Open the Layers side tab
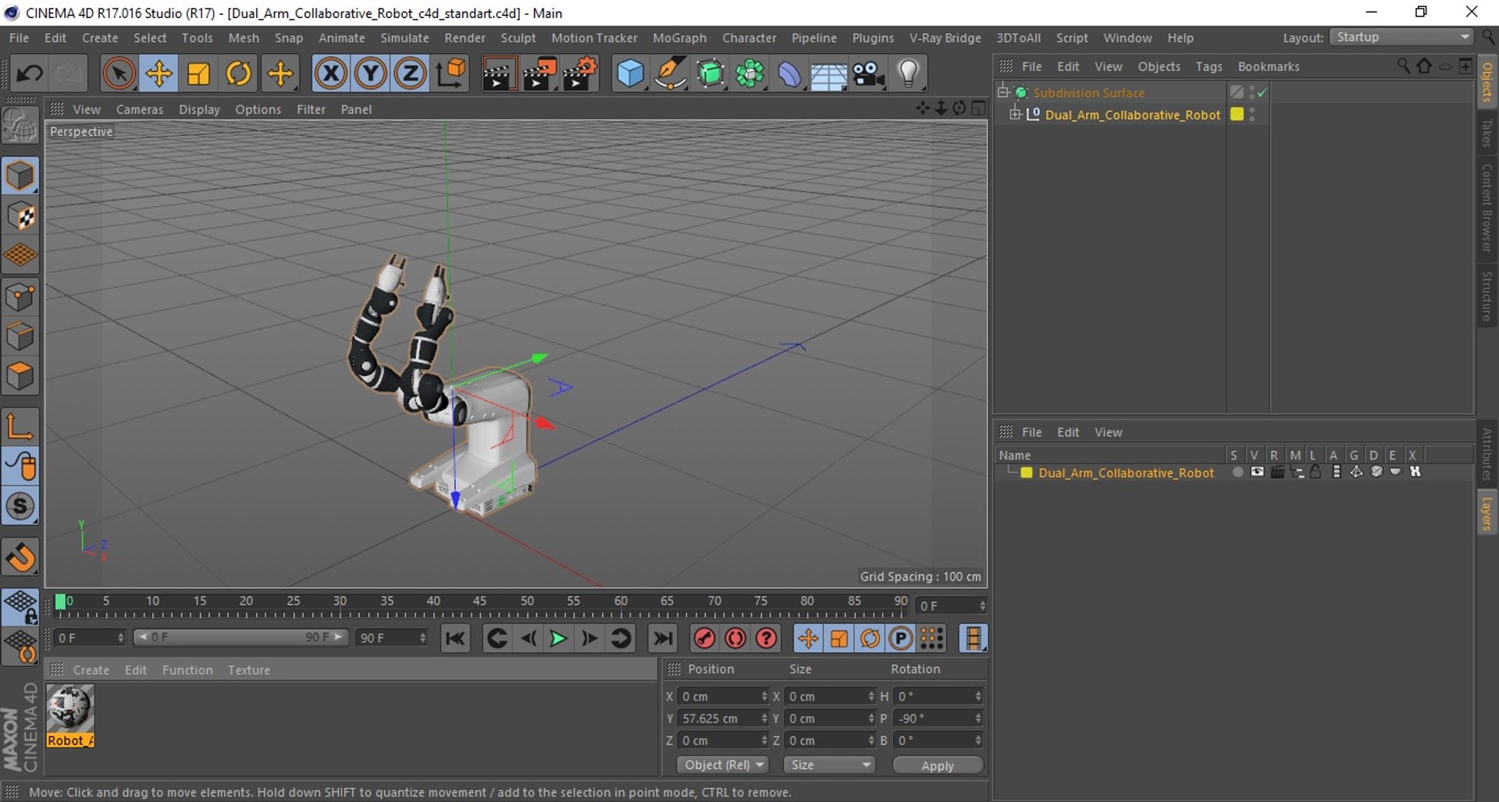Image resolution: width=1499 pixels, height=802 pixels. 1487,513
